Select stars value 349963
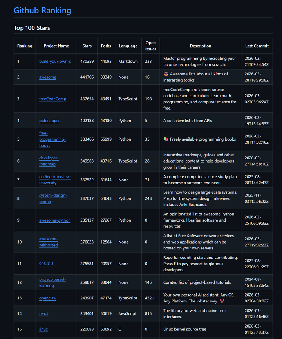Screen dimensions: 282x339 tap(87, 161)
